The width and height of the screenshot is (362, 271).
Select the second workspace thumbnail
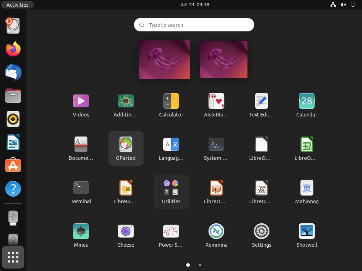[223, 59]
